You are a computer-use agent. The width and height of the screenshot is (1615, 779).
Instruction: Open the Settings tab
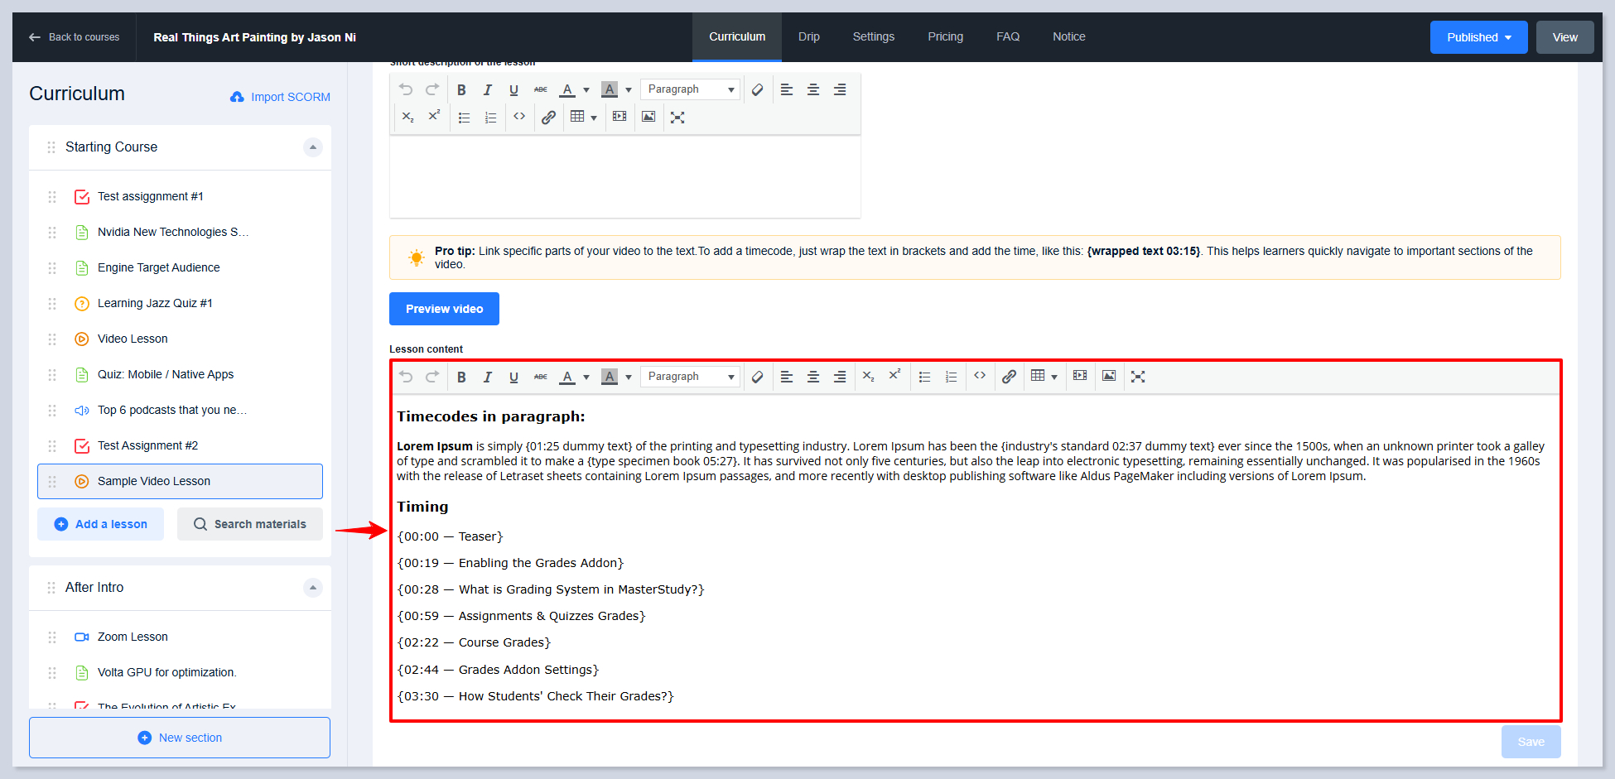[x=874, y=37]
